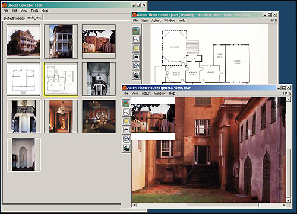Select the rear courtyard view thumbnail
This screenshot has height=214, width=297.
click(99, 41)
